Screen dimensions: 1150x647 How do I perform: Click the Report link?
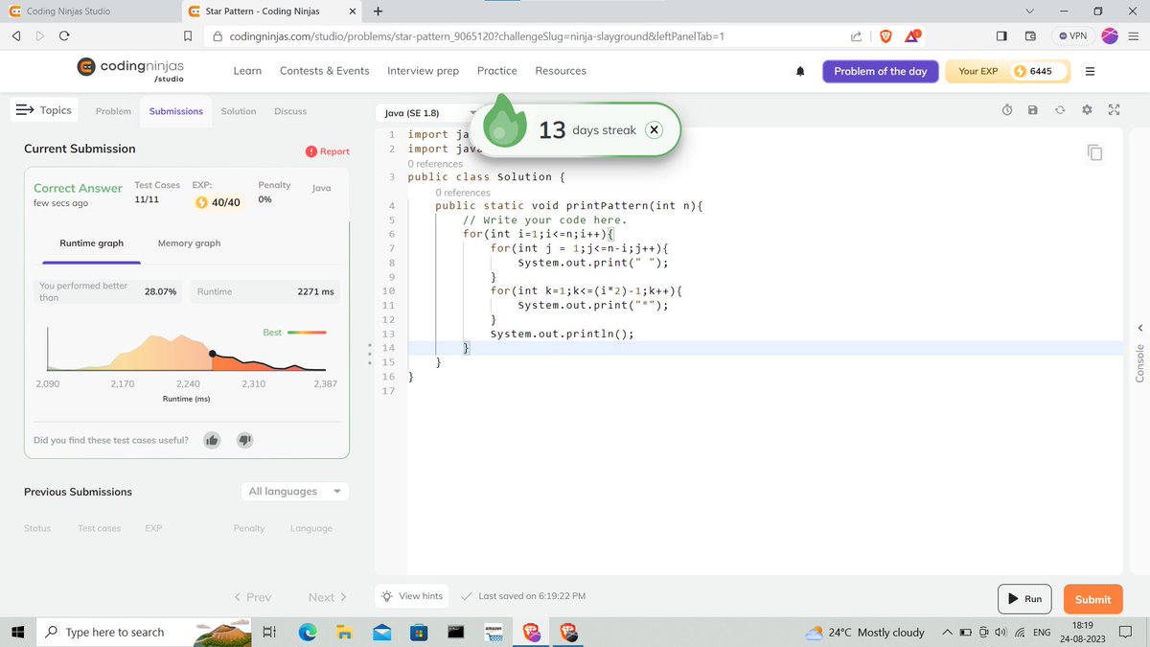pos(327,151)
